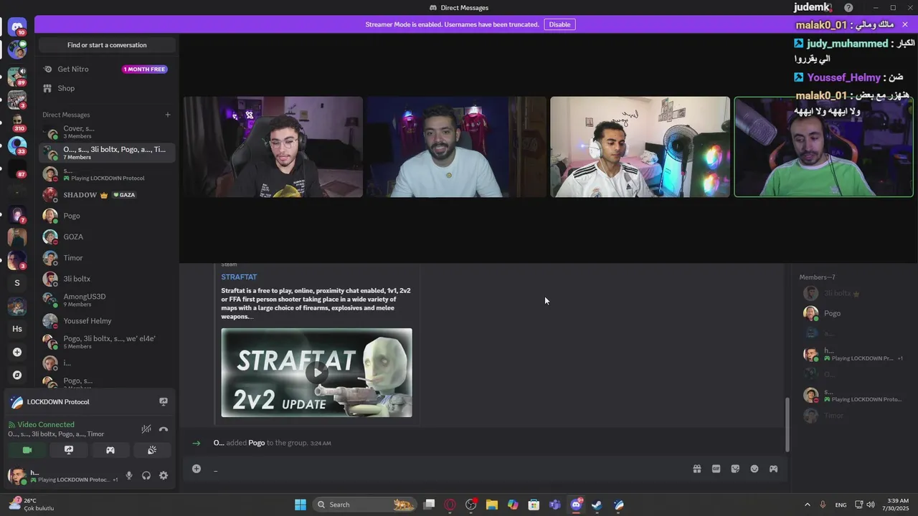
Task: Open Steam from the taskbar
Action: tap(597, 505)
